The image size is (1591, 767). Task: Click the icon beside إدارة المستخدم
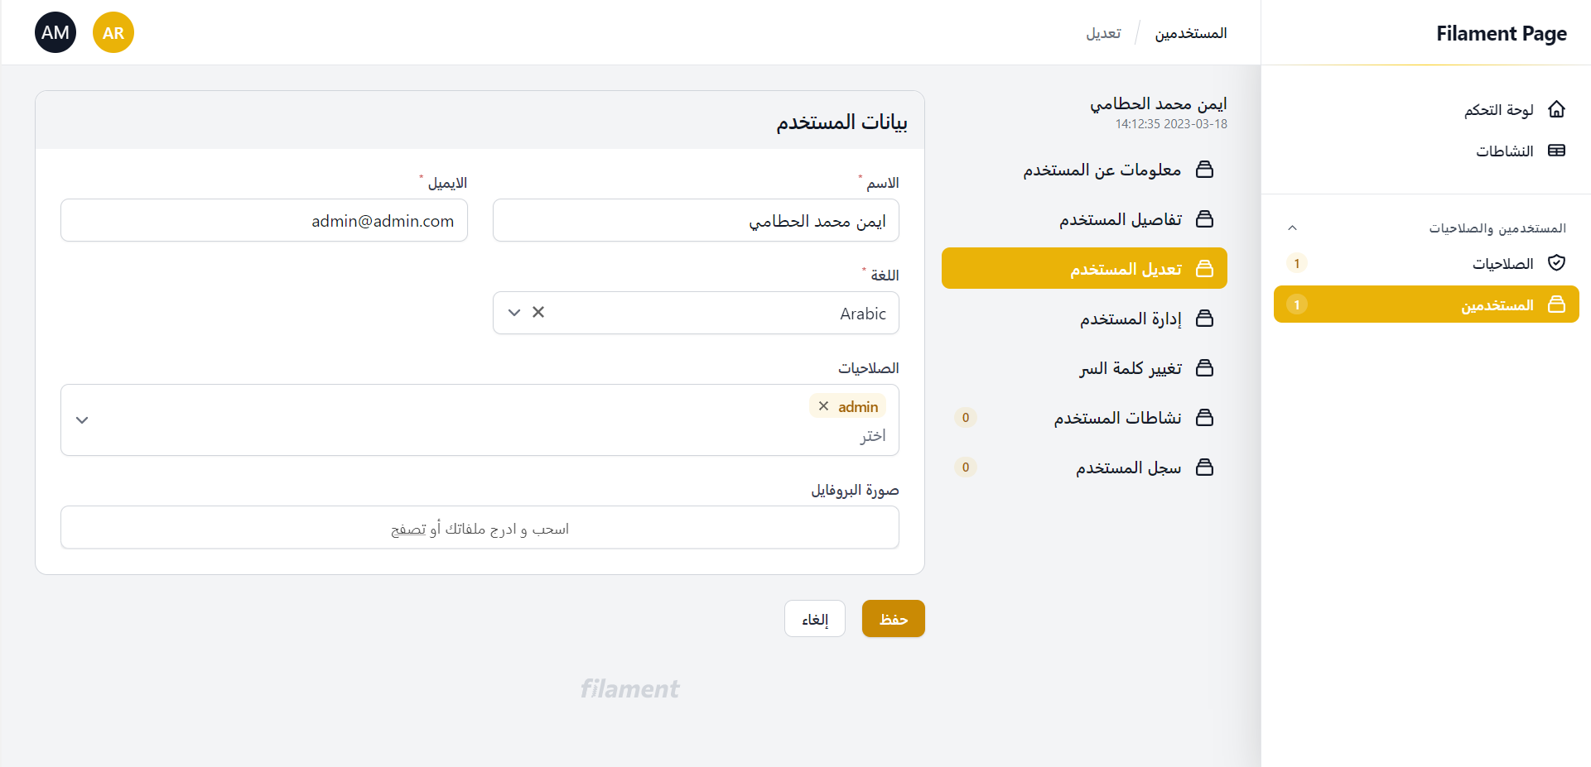point(1204,319)
